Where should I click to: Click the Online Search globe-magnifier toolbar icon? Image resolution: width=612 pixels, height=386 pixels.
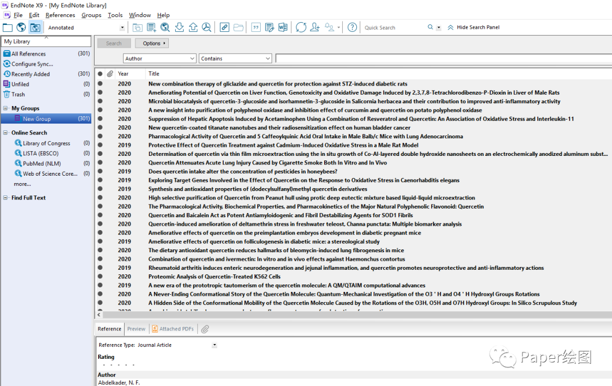(x=165, y=27)
